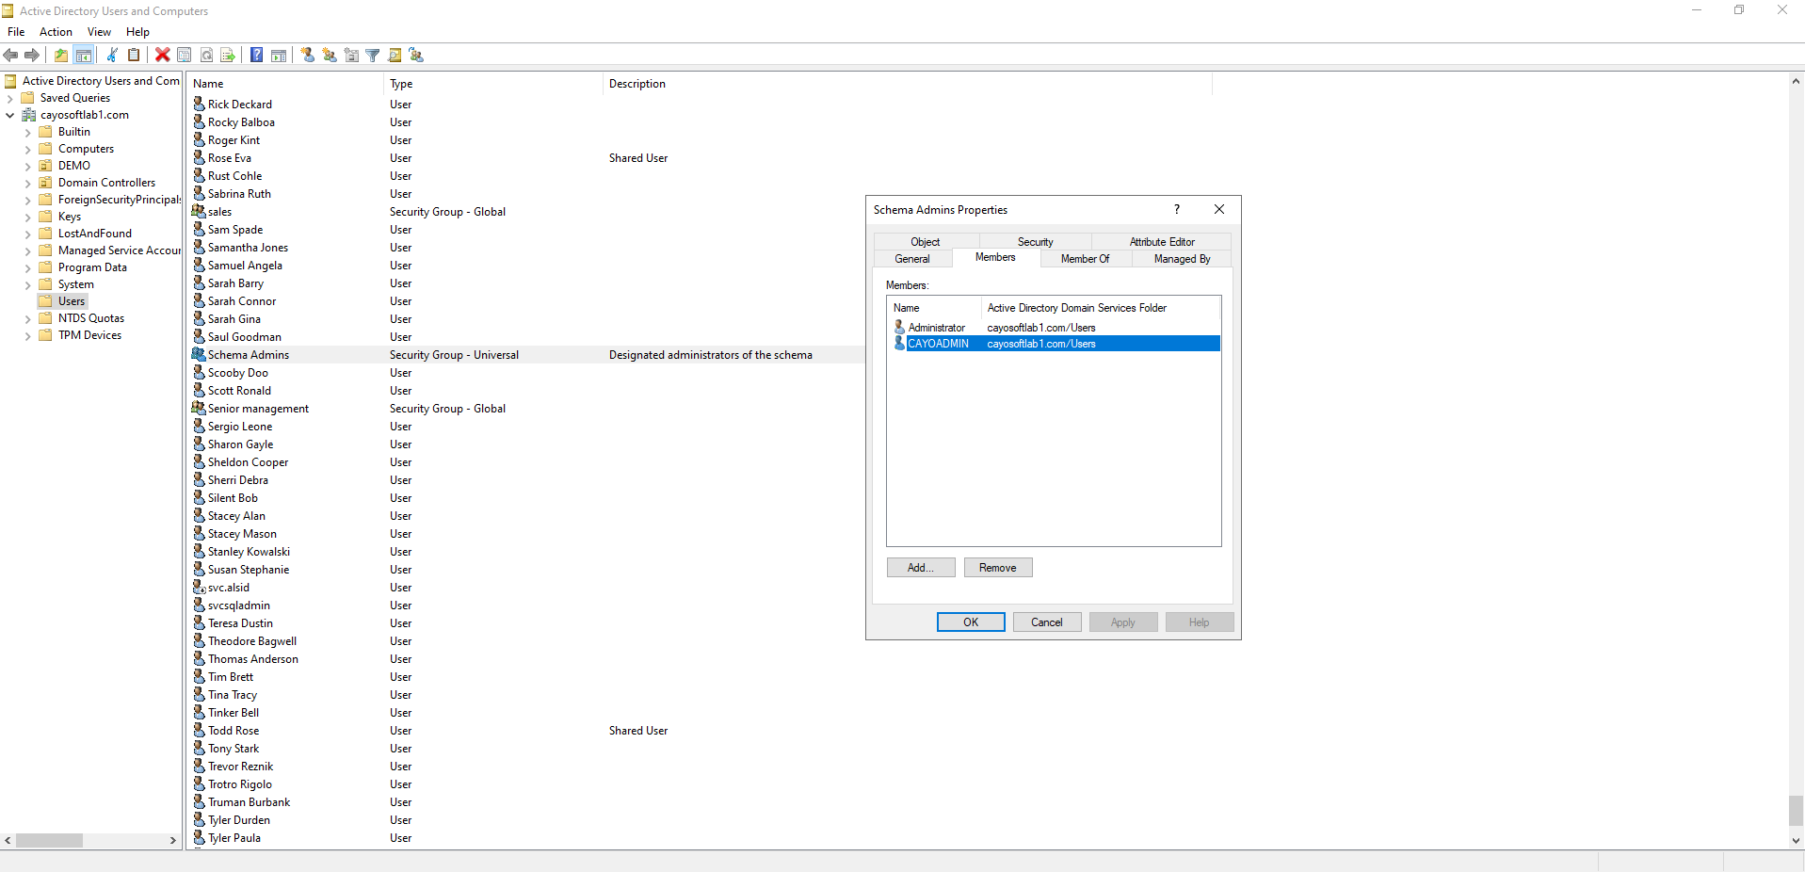Expand the Saved Queries node

point(10,99)
